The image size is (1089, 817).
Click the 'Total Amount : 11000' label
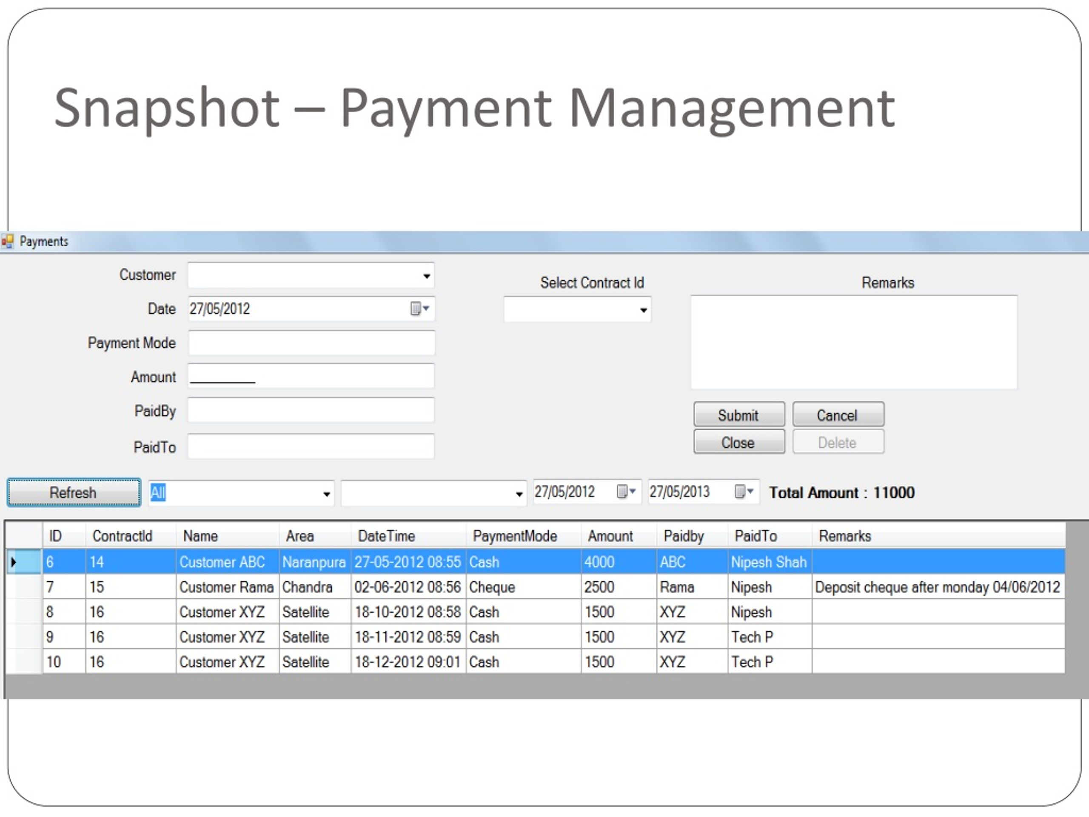coord(842,492)
